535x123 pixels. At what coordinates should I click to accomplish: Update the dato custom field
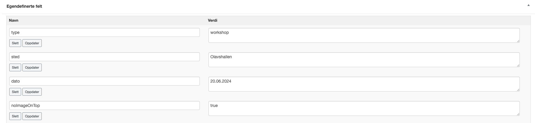32,92
